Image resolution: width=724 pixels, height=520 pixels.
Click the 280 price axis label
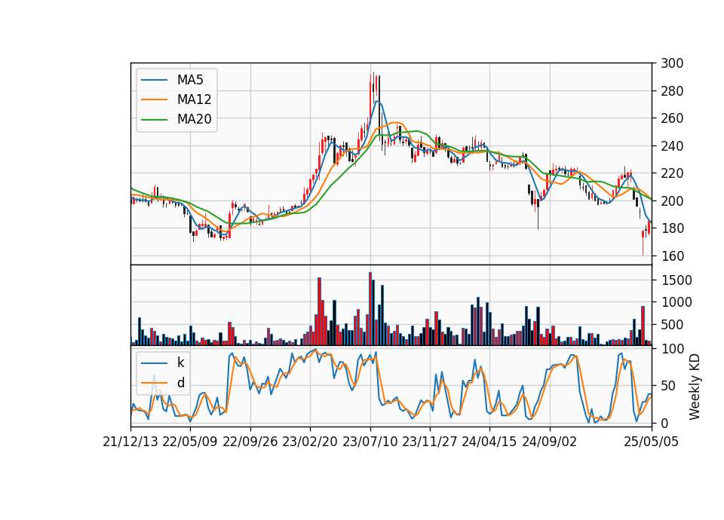pos(672,91)
